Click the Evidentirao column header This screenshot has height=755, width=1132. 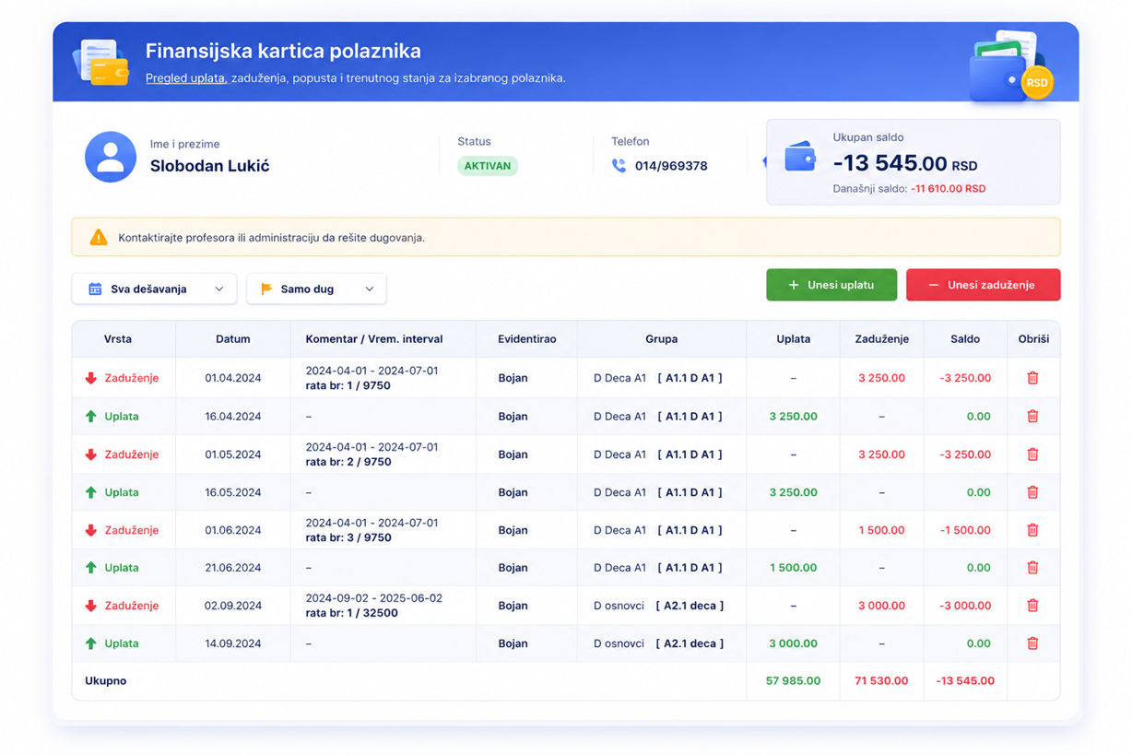coord(527,339)
